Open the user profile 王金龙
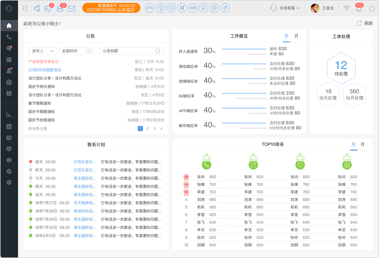Image resolution: width=379 pixels, height=258 pixels. (322, 8)
